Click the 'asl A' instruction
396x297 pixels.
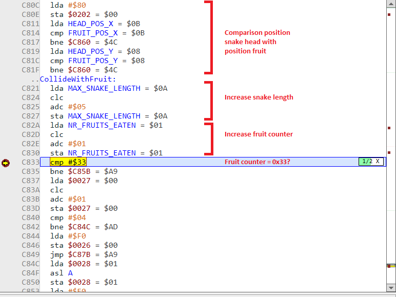(62, 273)
